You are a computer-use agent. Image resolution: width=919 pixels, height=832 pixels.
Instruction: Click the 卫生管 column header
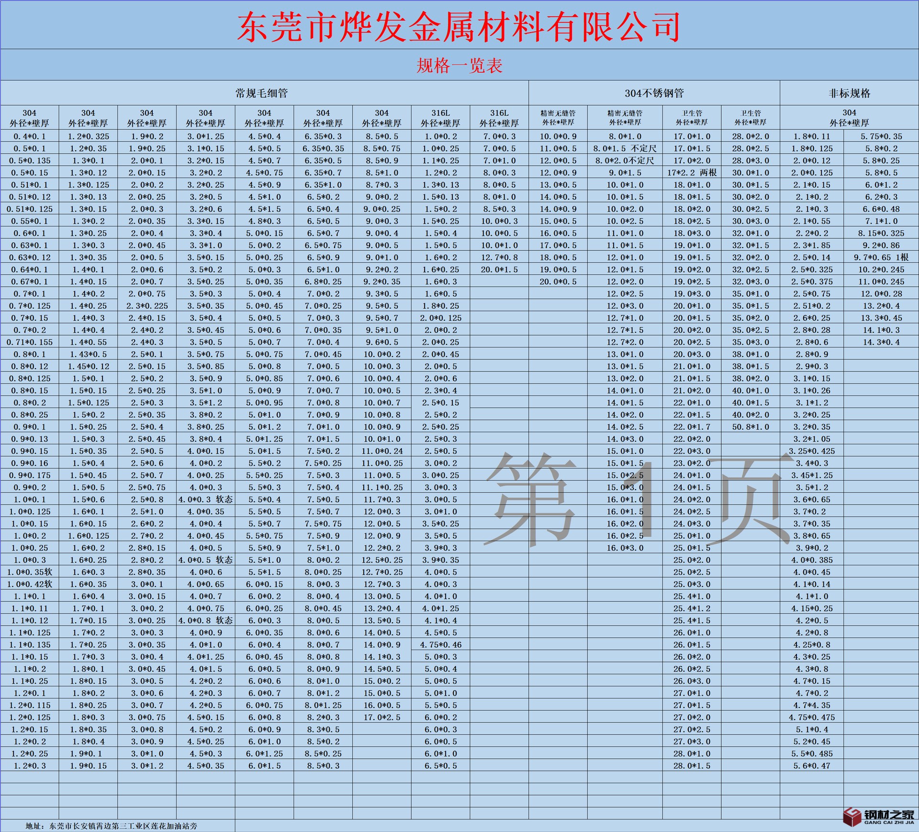click(x=693, y=117)
